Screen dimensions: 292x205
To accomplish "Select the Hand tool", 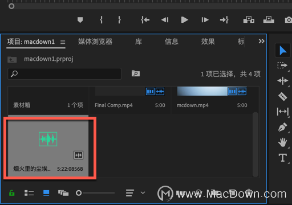I will (282, 142).
